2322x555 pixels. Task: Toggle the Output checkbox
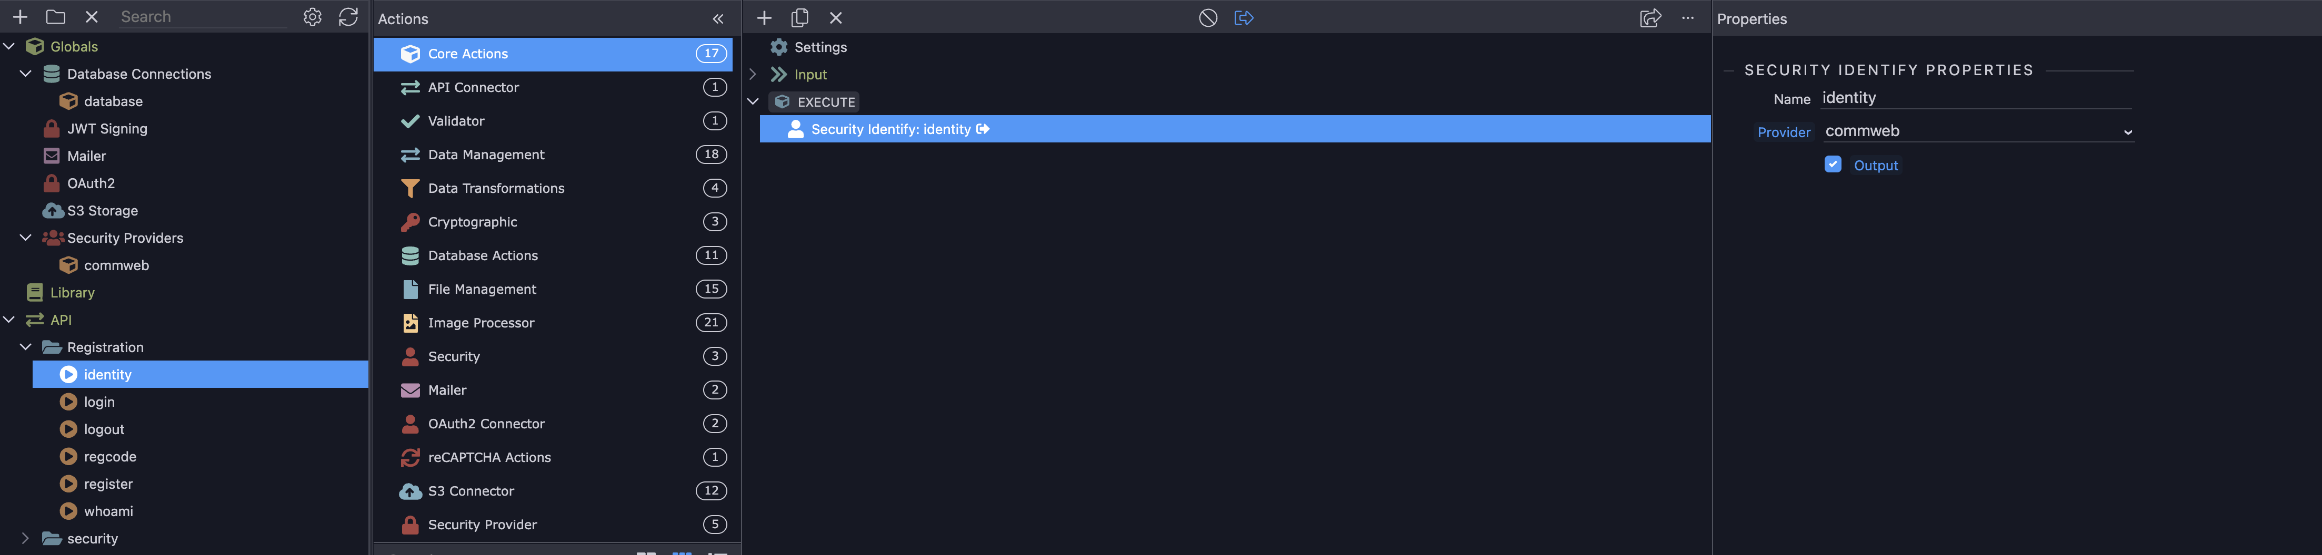pos(1833,163)
